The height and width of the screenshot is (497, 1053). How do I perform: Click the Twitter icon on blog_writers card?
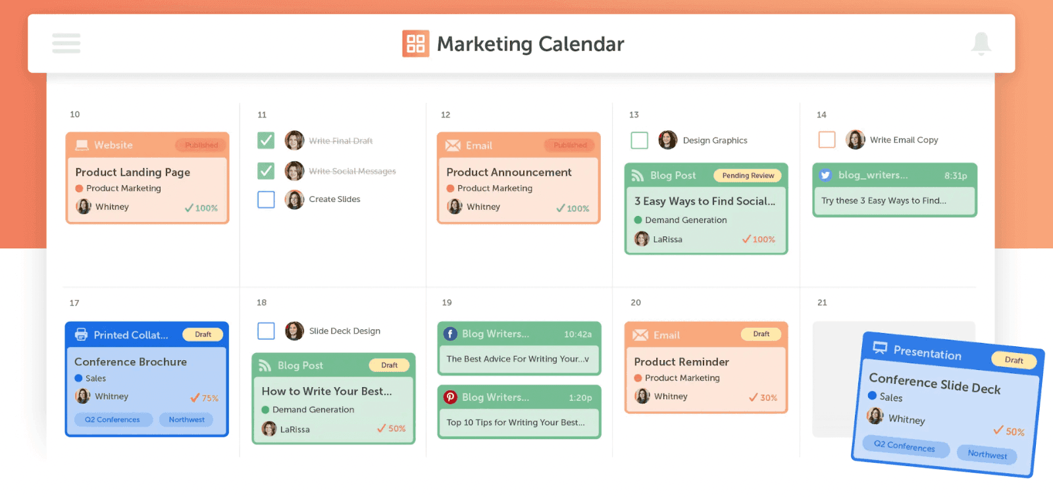tap(825, 175)
